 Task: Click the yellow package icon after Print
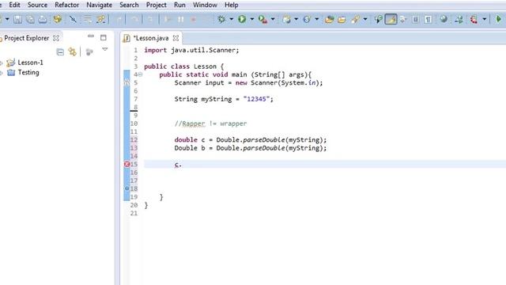point(58,19)
